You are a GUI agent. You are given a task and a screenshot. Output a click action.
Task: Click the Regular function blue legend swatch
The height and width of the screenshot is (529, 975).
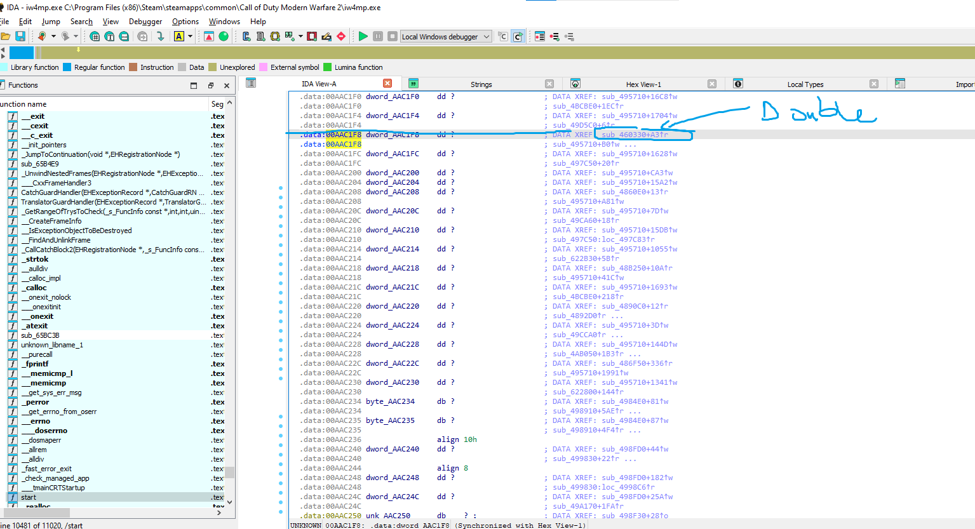click(67, 67)
